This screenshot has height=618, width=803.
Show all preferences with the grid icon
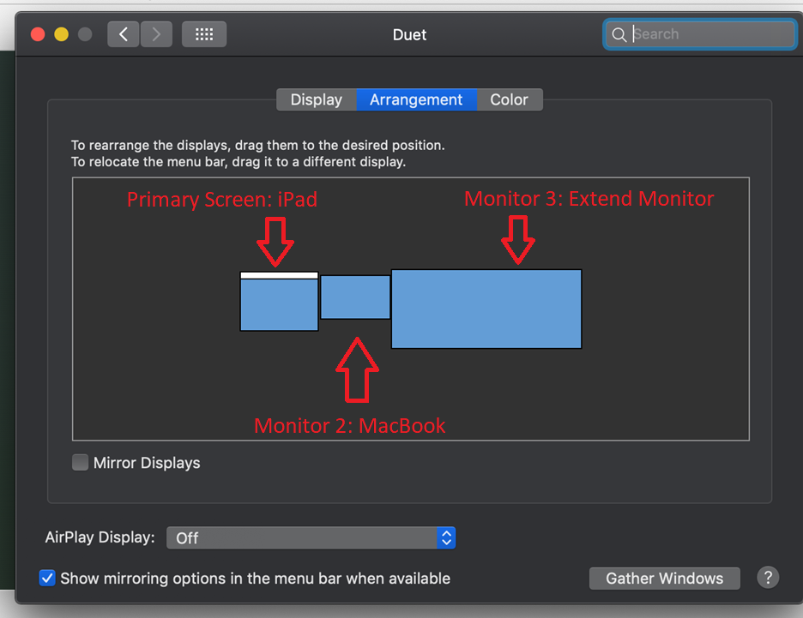pyautogui.click(x=204, y=34)
